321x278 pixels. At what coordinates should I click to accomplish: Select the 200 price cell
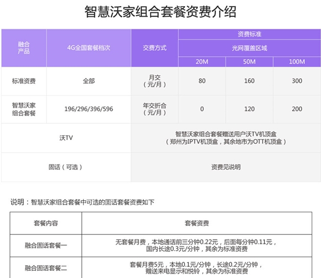pyautogui.click(x=297, y=109)
